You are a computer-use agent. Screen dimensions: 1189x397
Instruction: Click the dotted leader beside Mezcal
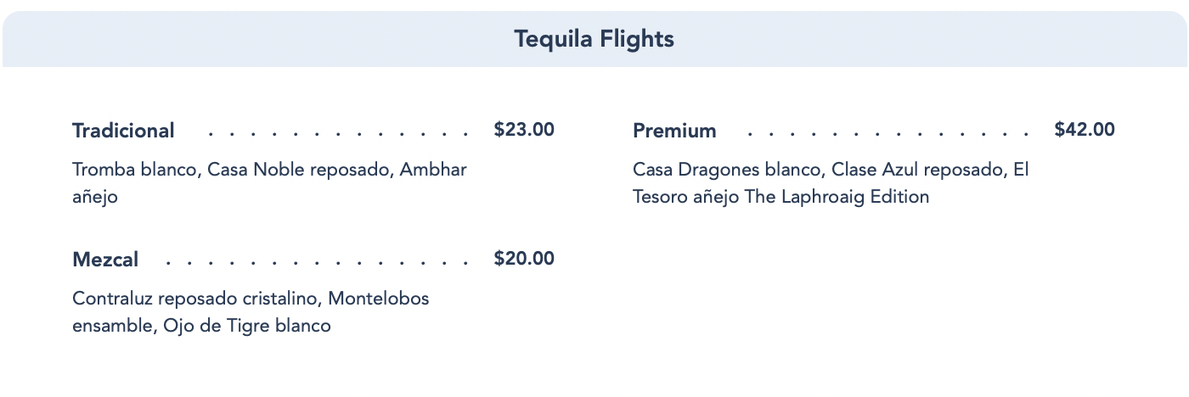point(317,262)
